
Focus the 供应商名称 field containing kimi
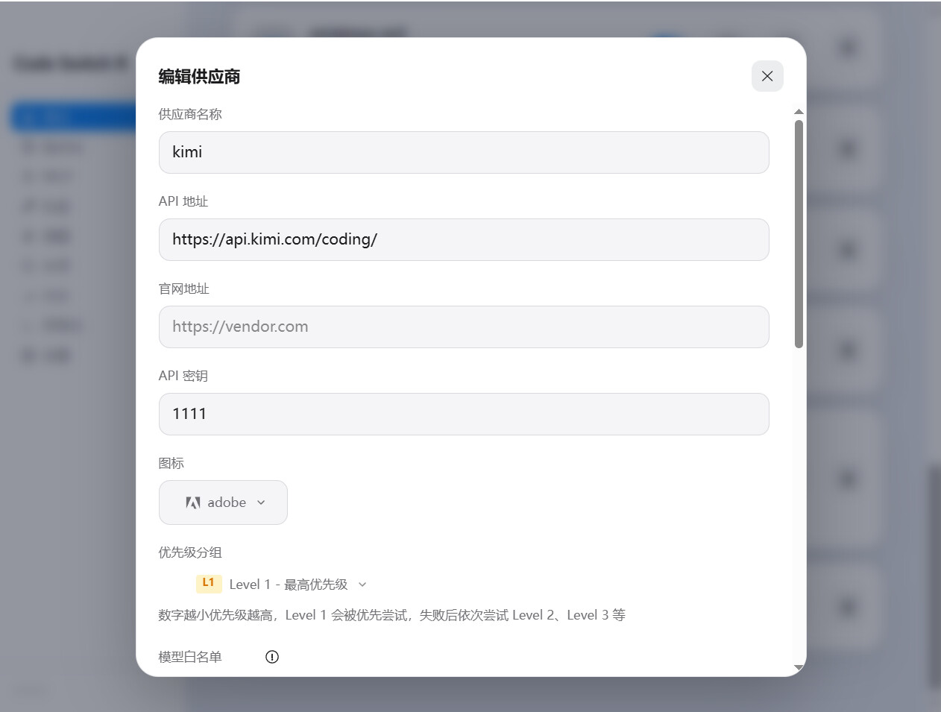pos(464,153)
